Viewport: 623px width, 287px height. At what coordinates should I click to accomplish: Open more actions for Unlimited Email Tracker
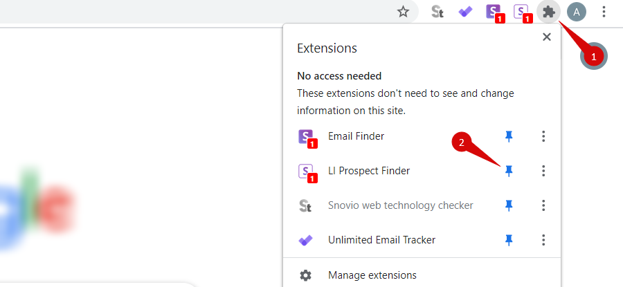pos(543,240)
